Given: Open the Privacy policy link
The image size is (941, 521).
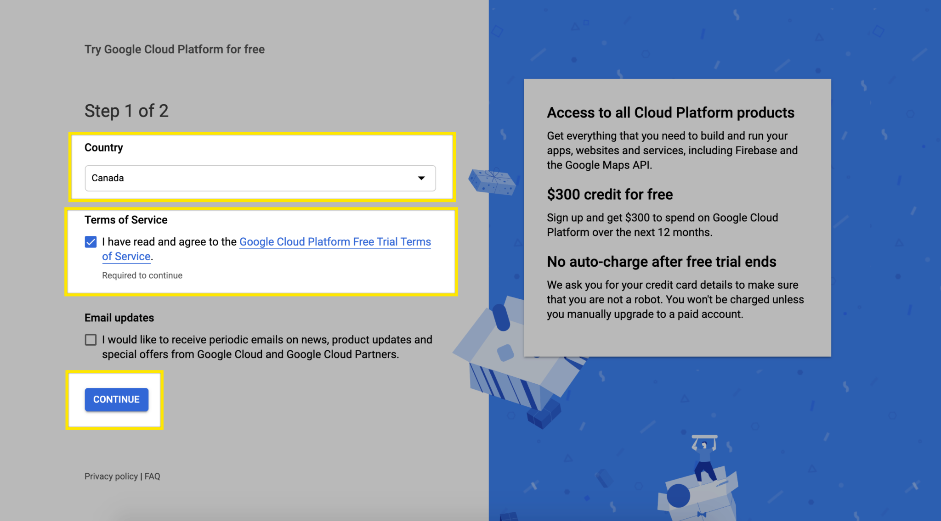Looking at the screenshot, I should (x=111, y=476).
